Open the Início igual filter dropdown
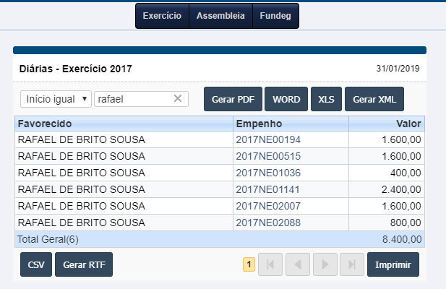The image size is (446, 289). [x=56, y=99]
